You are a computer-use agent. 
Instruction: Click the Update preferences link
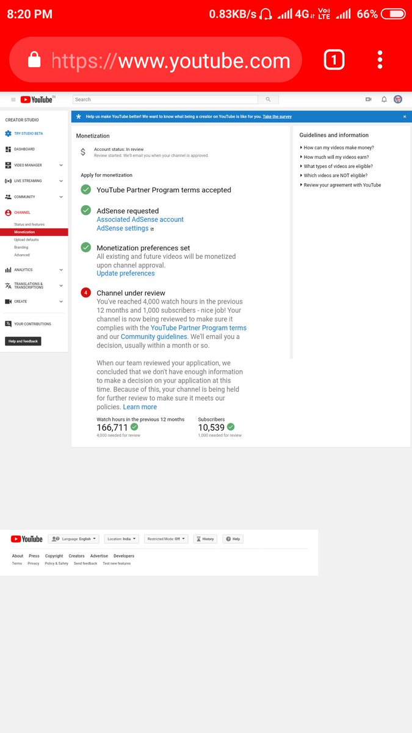coord(126,273)
